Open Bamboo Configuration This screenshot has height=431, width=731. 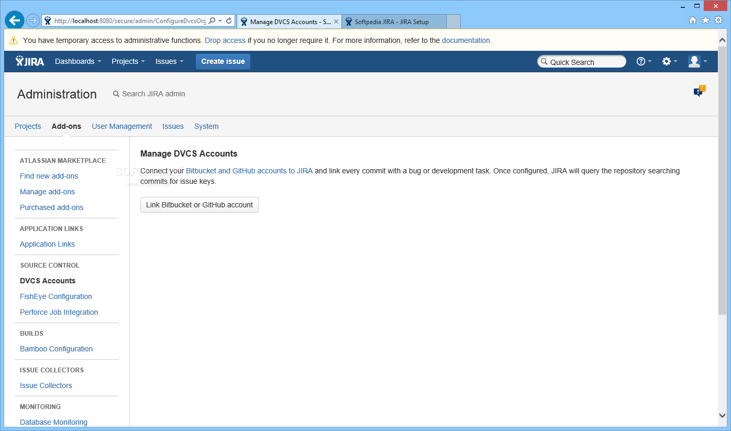[x=57, y=349]
